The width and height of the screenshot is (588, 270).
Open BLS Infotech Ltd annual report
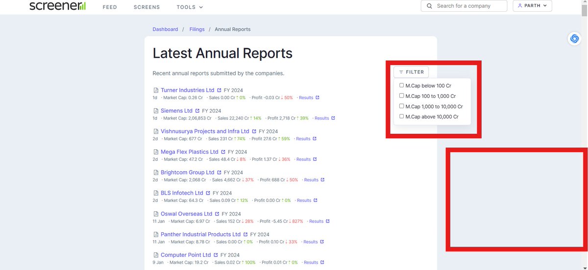(x=182, y=193)
